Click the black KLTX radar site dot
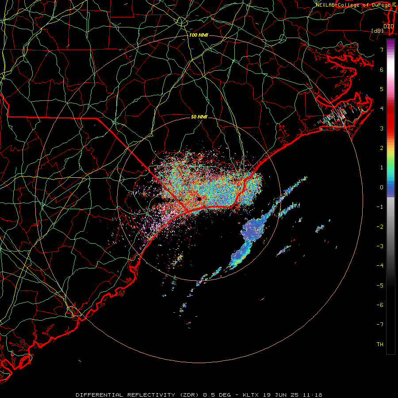This screenshot has height=398, width=398. (x=199, y=199)
